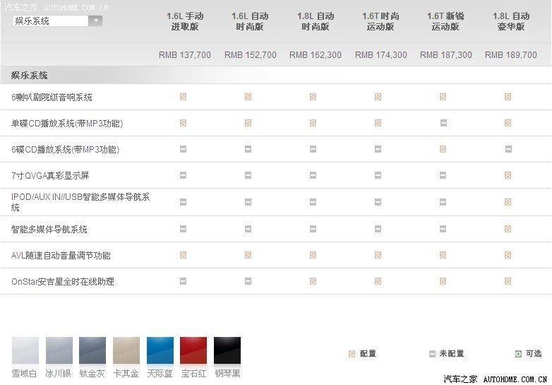This screenshot has width=552, height=385.
Task: Click price RMB 162,300
Action: pyautogui.click(x=316, y=55)
